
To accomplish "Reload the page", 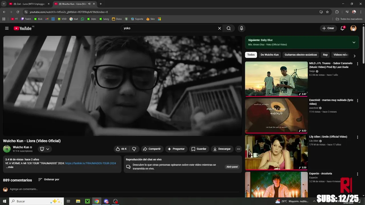I will pos(18,12).
